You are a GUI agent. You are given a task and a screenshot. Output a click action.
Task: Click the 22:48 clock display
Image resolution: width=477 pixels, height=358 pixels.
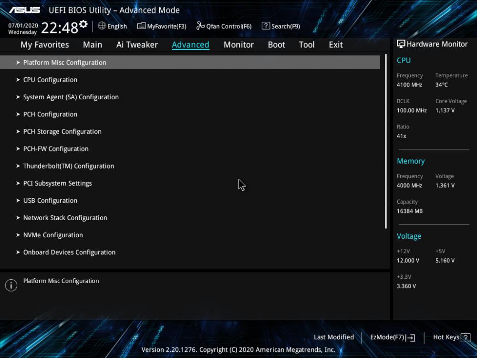(60, 28)
